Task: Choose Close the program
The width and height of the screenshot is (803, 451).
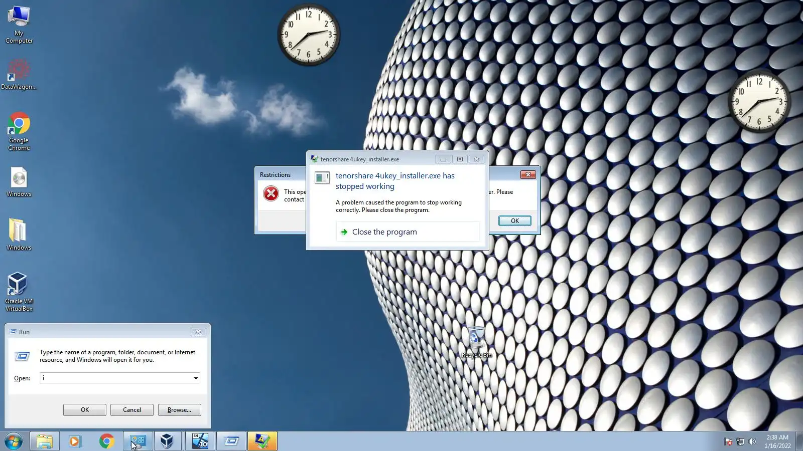Action: point(408,232)
